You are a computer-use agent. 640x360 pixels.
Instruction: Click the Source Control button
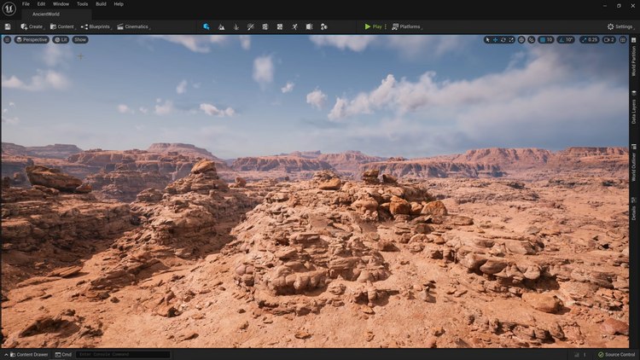pyautogui.click(x=616, y=354)
